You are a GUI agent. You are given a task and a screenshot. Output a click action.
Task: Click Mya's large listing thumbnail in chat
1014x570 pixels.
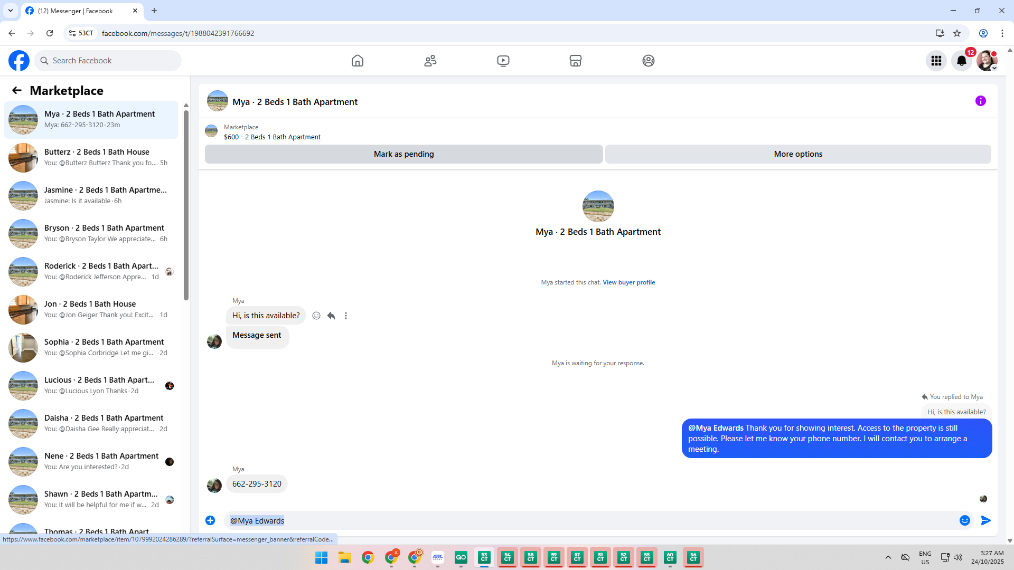click(598, 206)
